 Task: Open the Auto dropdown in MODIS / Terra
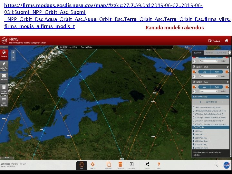click(224, 91)
